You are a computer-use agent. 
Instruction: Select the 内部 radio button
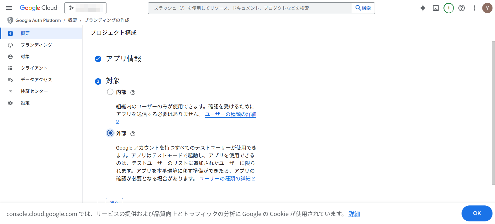(110, 92)
